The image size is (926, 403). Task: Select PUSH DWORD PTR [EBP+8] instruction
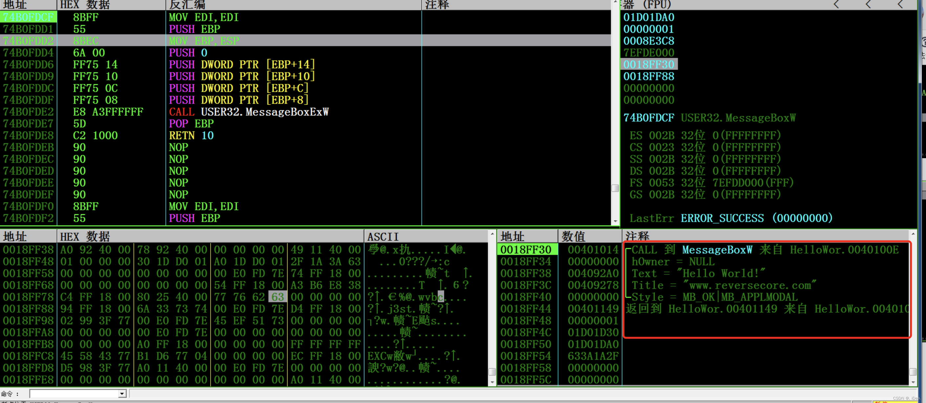[239, 100]
